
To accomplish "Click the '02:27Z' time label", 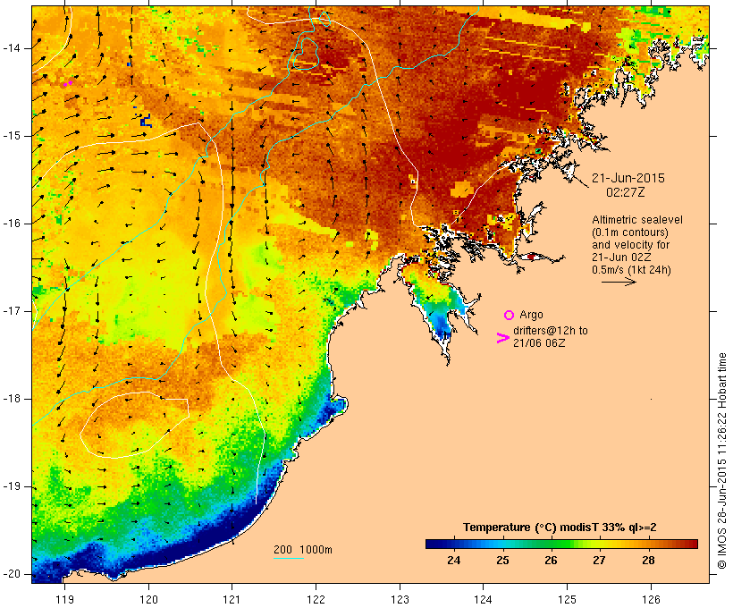I will click(x=626, y=192).
